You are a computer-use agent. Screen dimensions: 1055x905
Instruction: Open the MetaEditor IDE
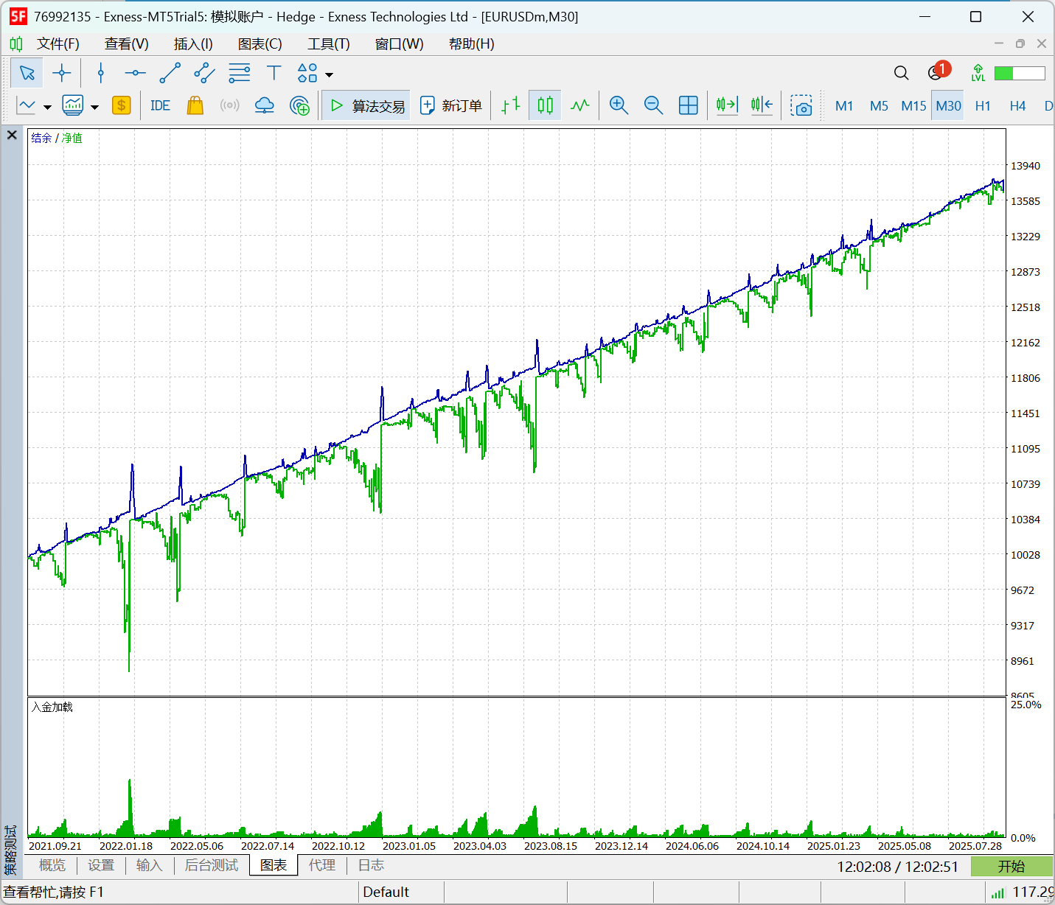pyautogui.click(x=160, y=105)
